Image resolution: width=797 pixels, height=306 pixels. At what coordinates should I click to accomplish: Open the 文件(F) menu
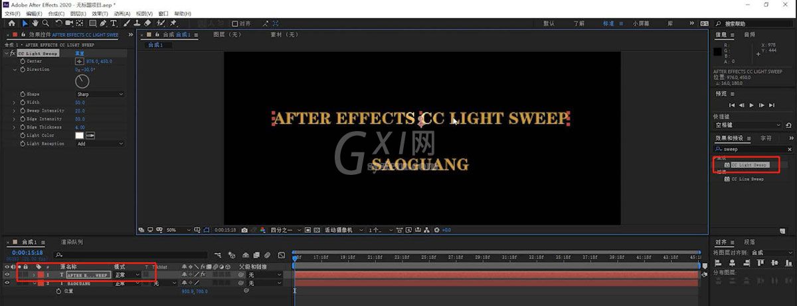point(13,13)
